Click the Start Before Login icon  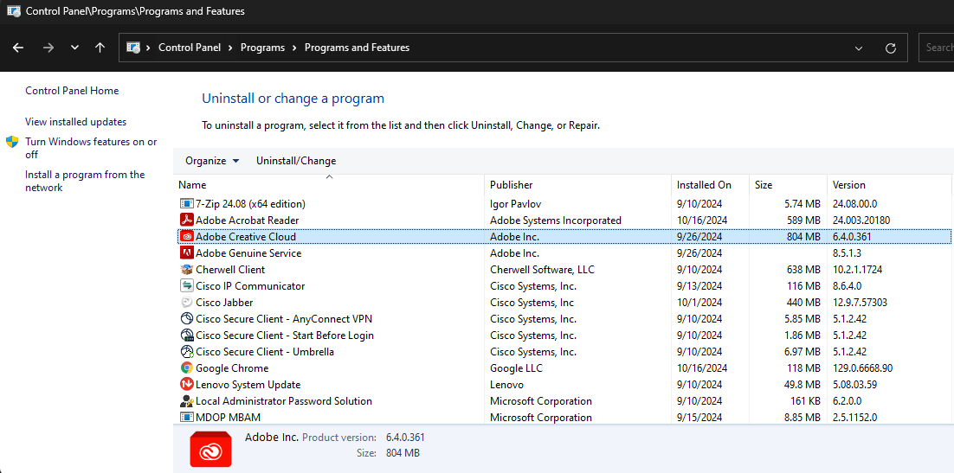point(186,335)
